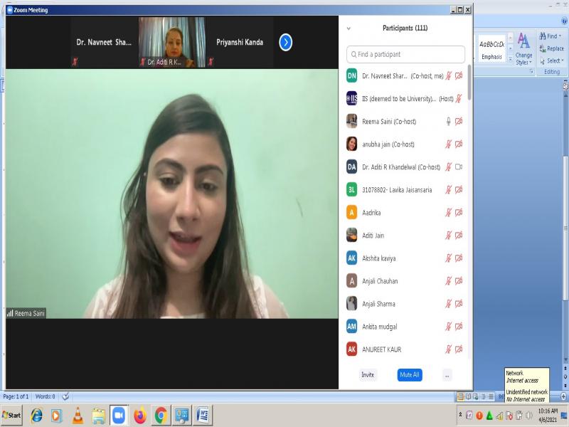Toggle Dr. Aditi R Khandelwal's video camera icon

[459, 167]
